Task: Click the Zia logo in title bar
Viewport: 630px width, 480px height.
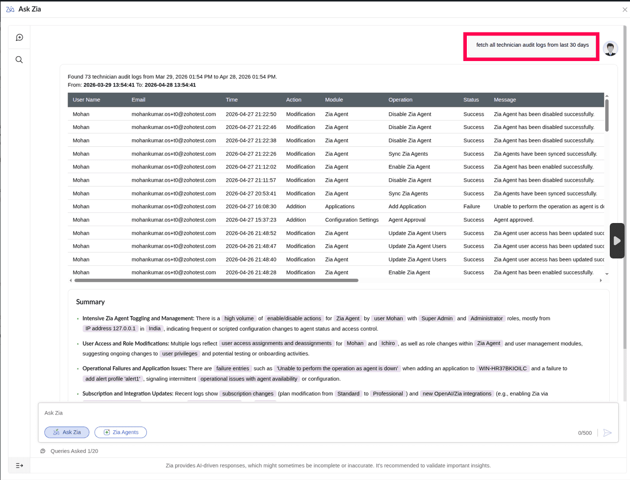Action: [10, 9]
